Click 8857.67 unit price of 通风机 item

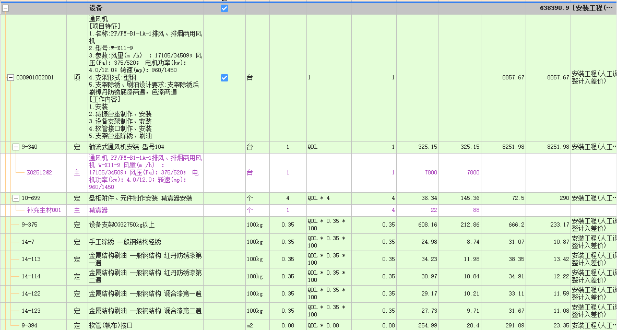pos(514,78)
